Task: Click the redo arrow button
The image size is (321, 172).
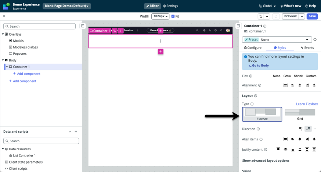Action: [276, 17]
